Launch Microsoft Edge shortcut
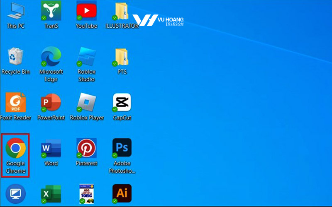 [51, 56]
